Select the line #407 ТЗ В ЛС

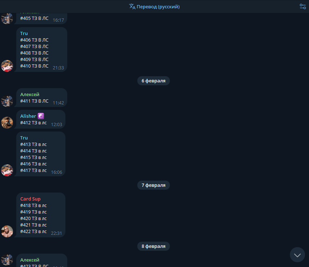coord(34,47)
